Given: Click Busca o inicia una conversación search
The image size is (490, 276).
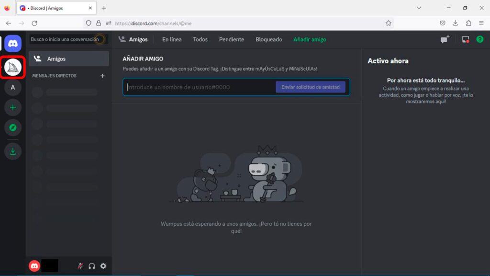Looking at the screenshot, I should (69, 39).
